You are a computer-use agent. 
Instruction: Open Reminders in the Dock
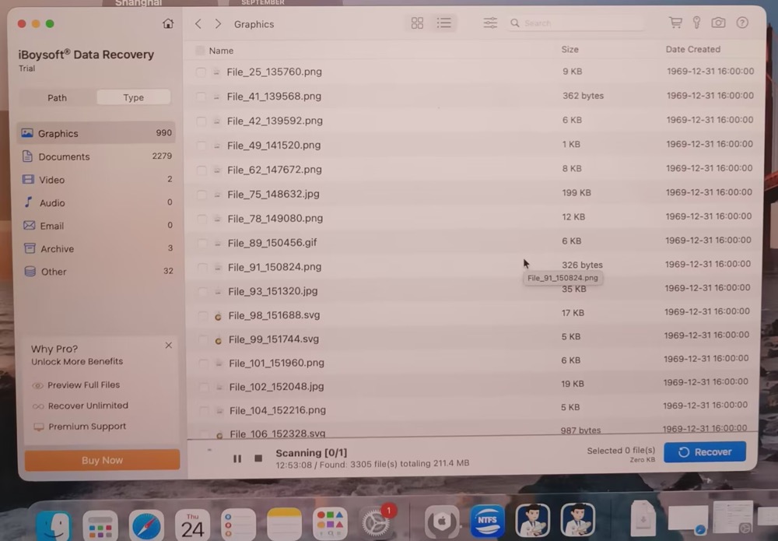(238, 525)
